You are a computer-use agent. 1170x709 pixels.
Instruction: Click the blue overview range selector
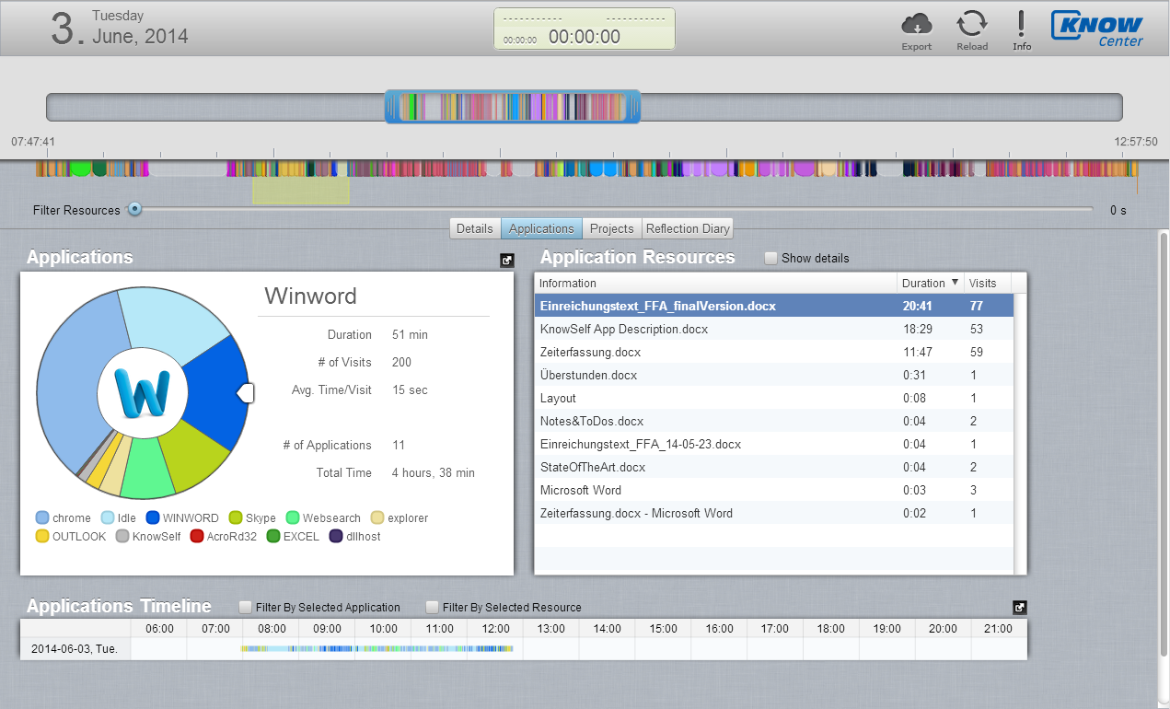(x=512, y=107)
